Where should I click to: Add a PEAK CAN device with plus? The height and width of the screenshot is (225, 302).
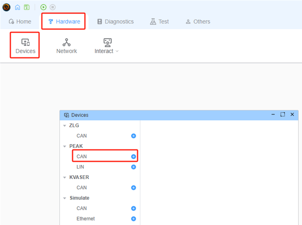134,156
